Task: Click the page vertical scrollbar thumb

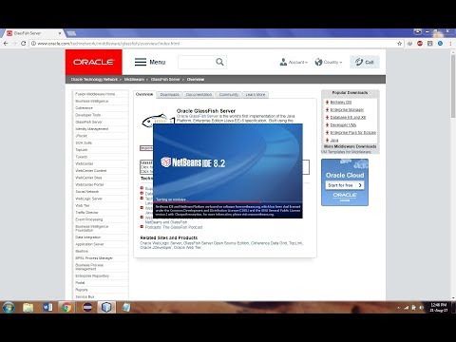Action: (453, 85)
